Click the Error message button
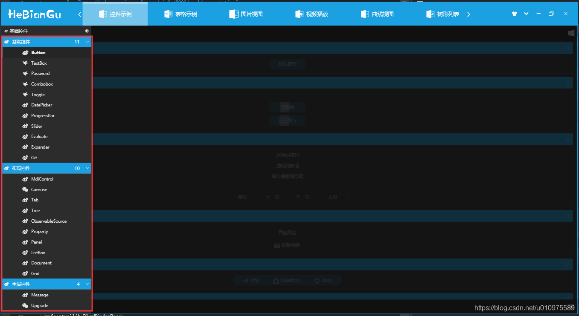The image size is (579, 316). (323, 280)
